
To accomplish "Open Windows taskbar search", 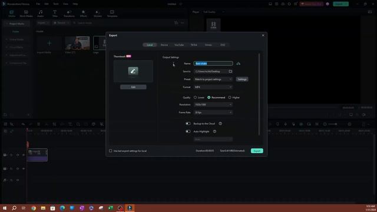I will point(14,208).
